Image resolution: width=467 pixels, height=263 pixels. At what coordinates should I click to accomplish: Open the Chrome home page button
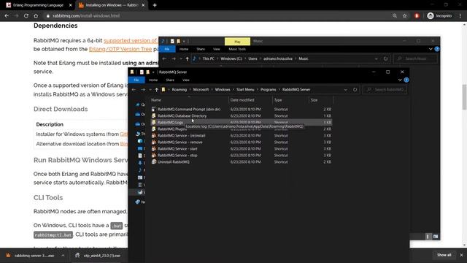pyautogui.click(x=36, y=16)
